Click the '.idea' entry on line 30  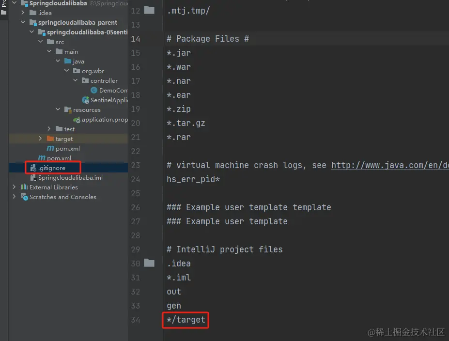pos(179,263)
